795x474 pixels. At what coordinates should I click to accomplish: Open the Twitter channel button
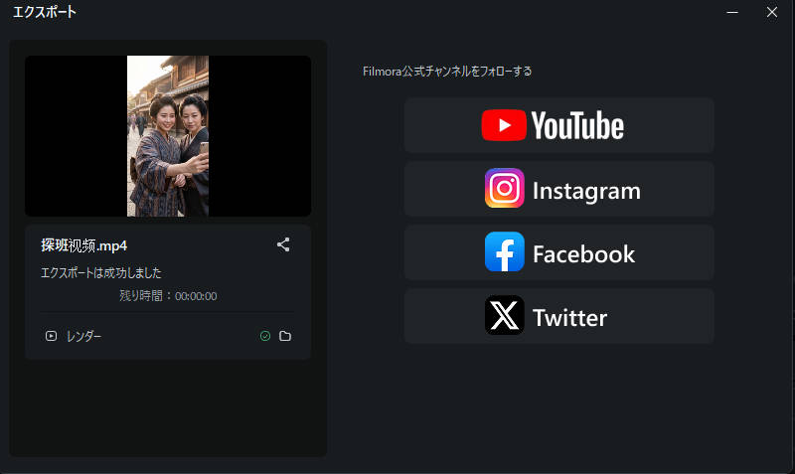[x=558, y=316]
